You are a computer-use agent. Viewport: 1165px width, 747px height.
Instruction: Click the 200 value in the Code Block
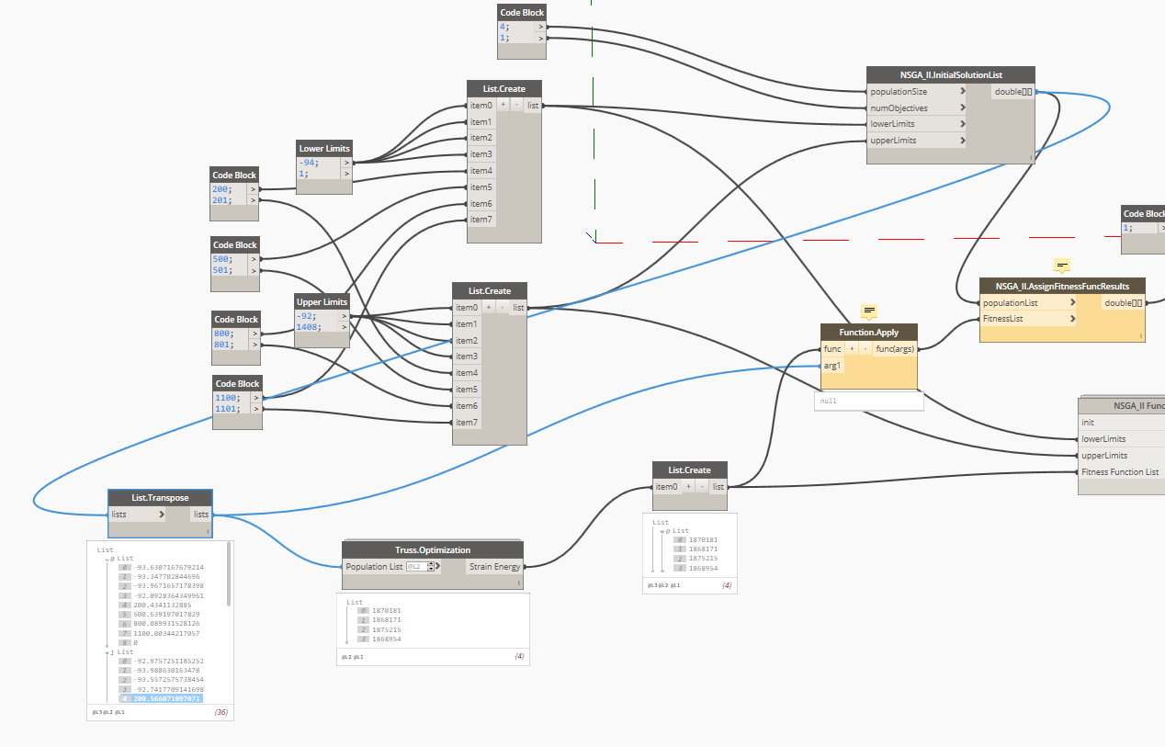coord(221,188)
